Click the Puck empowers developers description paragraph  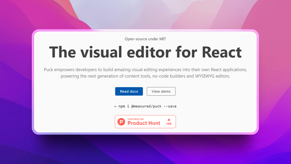click(145, 73)
